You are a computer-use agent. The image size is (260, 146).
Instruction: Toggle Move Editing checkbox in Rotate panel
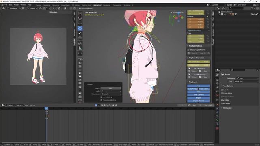pyautogui.click(x=102, y=97)
